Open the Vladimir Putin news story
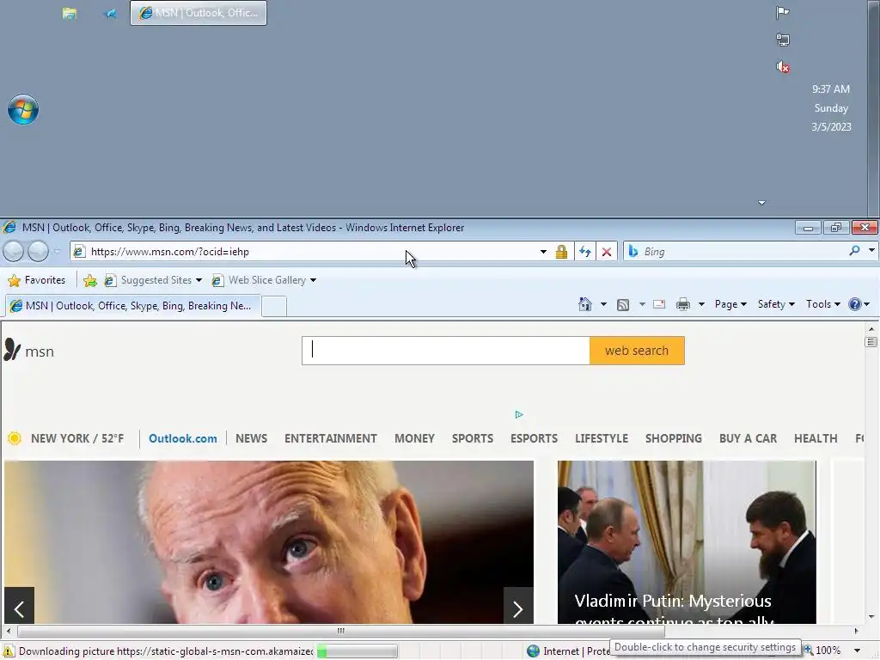This screenshot has width=880, height=660. [687, 542]
